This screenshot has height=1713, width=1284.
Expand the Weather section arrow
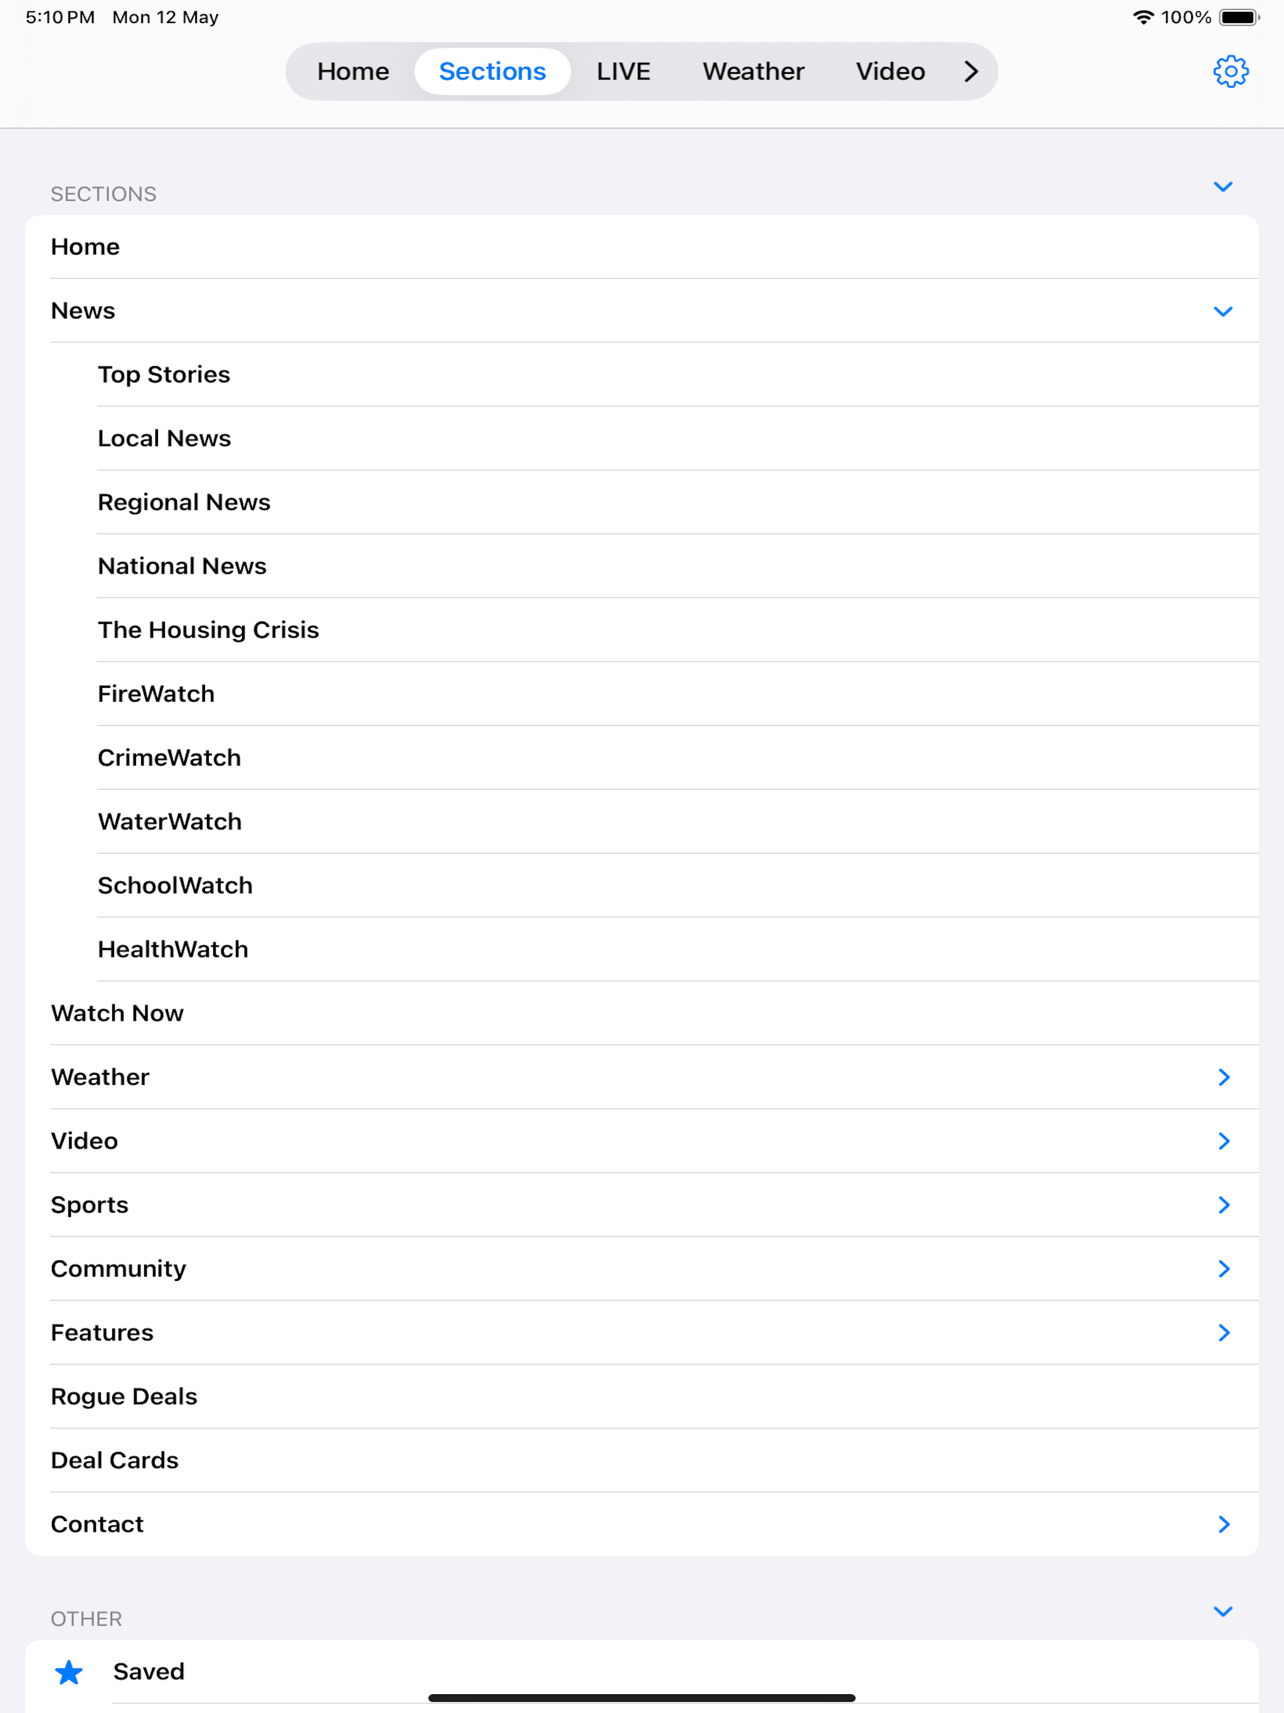pyautogui.click(x=1224, y=1077)
